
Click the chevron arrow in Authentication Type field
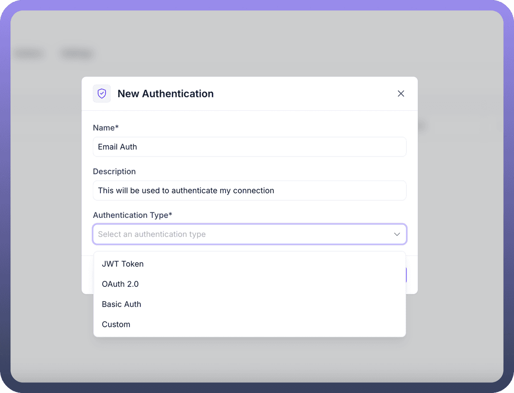pos(396,235)
